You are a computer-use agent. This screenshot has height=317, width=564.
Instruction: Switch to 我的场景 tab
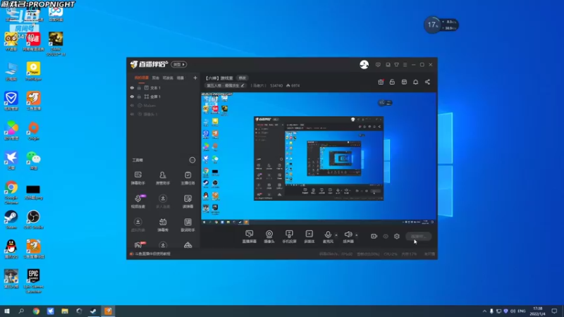142,77
